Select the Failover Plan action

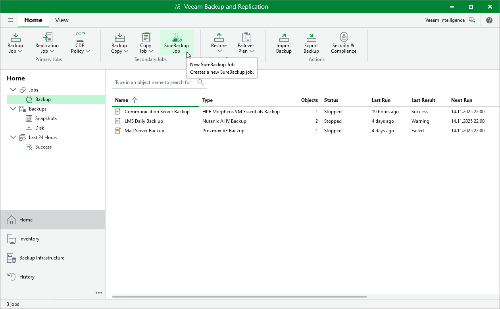[246, 42]
